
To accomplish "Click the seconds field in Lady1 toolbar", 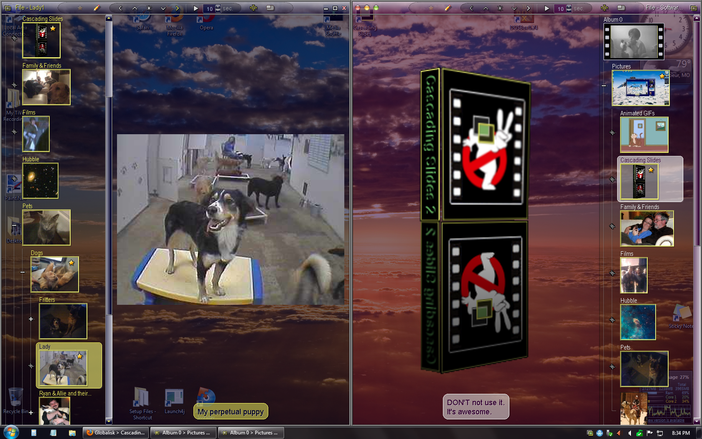I will [209, 8].
